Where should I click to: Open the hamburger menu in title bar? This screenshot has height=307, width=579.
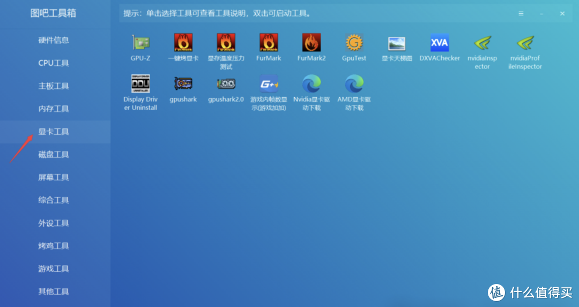(521, 13)
